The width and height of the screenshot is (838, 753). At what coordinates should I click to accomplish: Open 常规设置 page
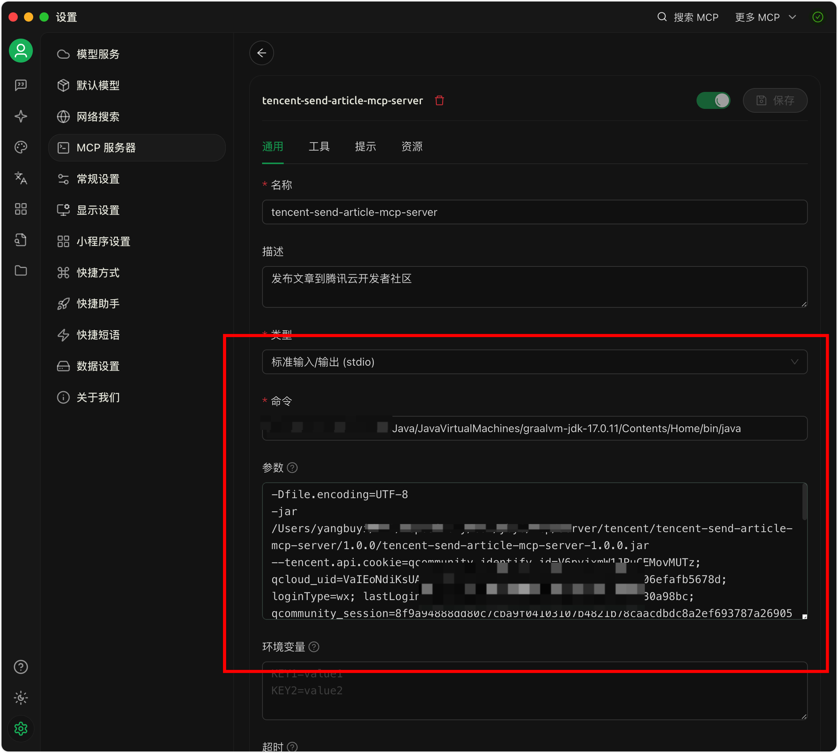click(137, 179)
